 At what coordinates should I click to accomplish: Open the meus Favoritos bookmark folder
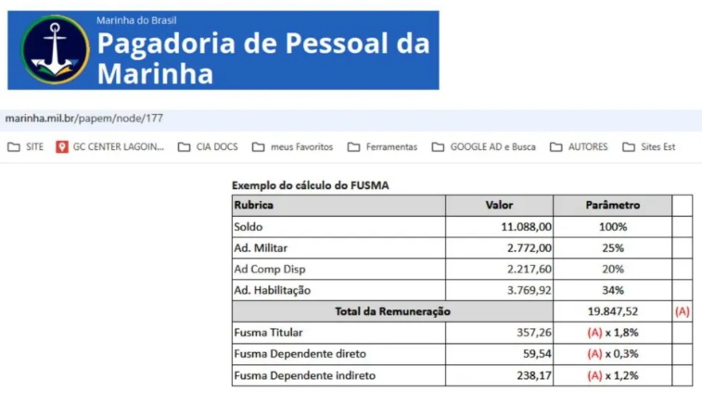[x=292, y=146]
